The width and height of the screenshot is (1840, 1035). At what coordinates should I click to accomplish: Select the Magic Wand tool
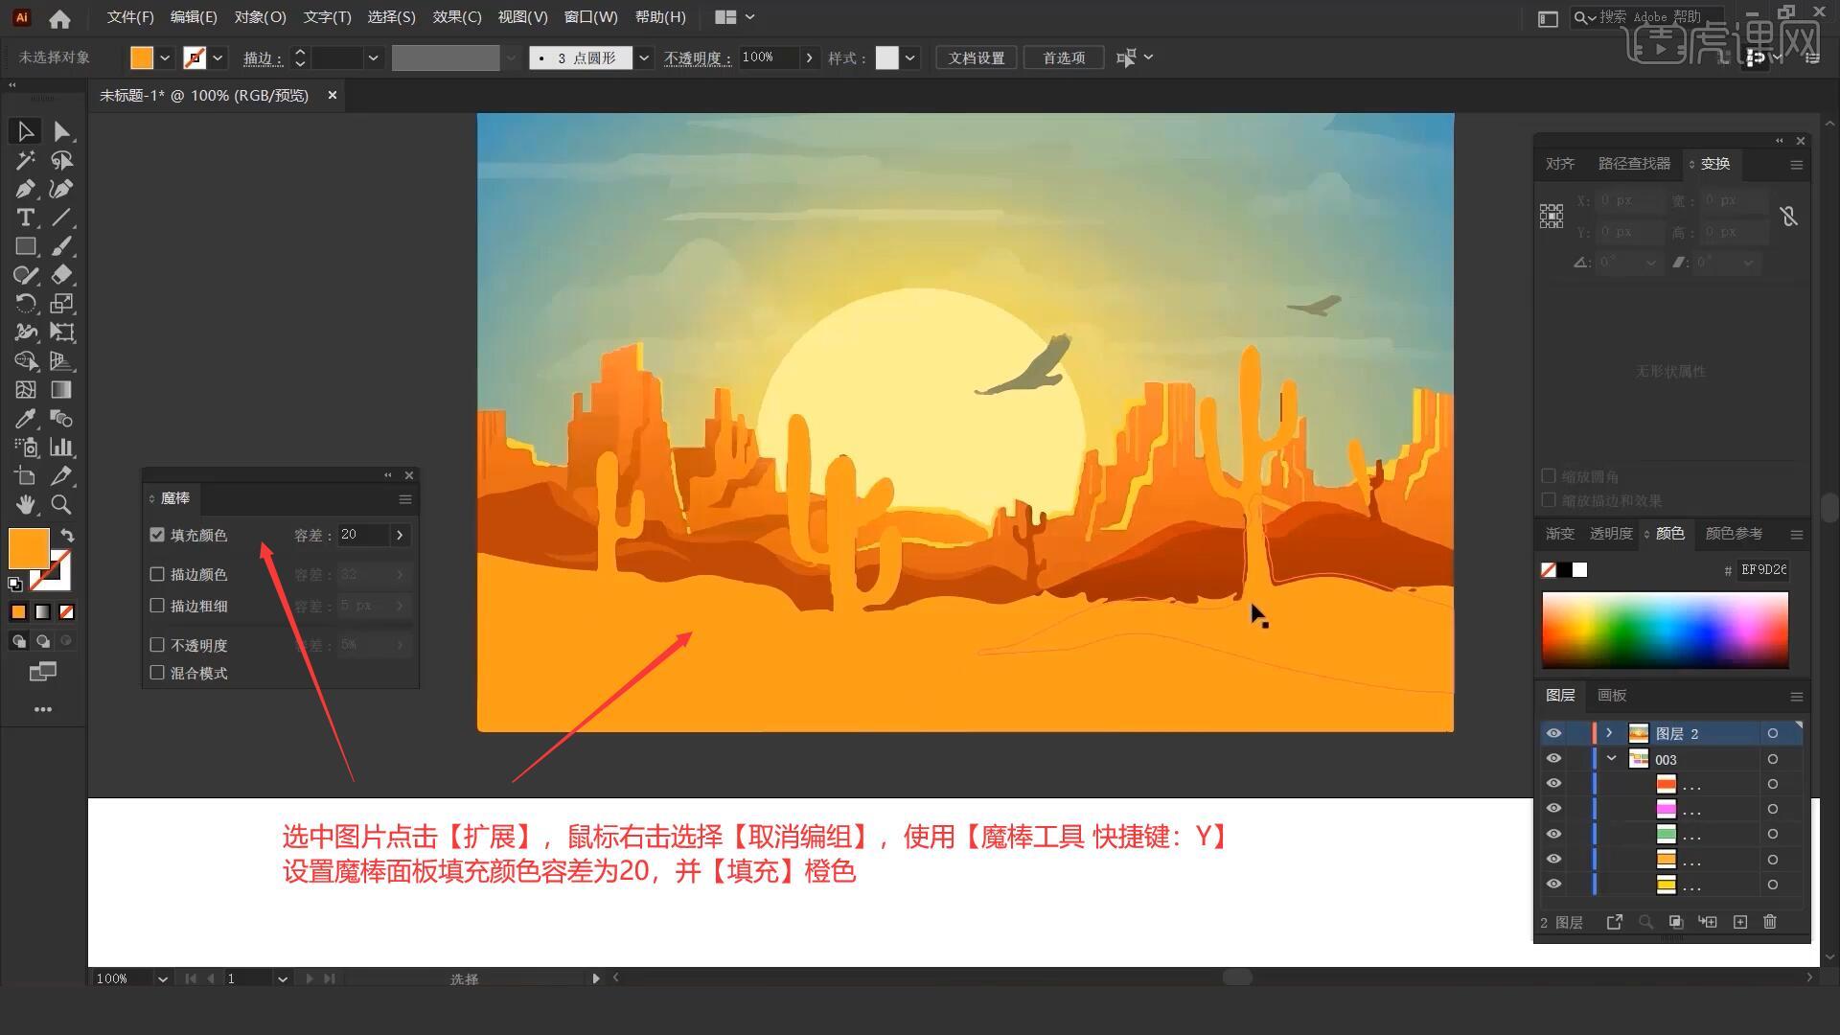tap(23, 159)
